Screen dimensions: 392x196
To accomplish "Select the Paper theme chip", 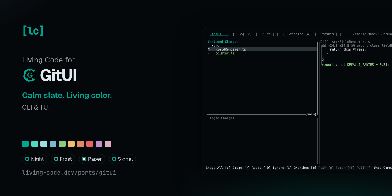I will tap(92, 159).
